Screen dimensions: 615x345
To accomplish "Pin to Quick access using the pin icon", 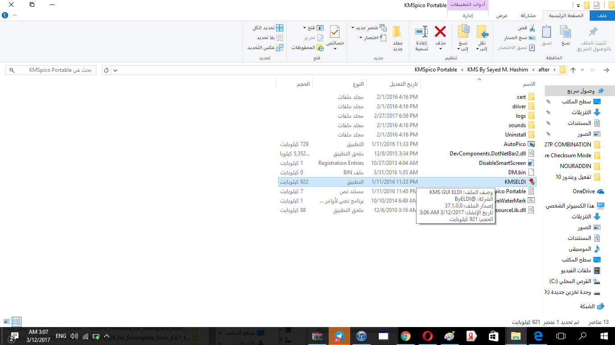I will point(593,32).
